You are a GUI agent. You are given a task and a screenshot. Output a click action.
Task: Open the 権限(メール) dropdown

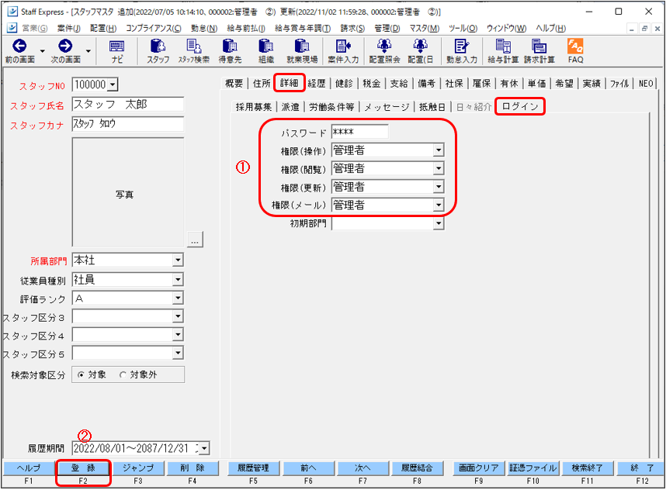(439, 205)
